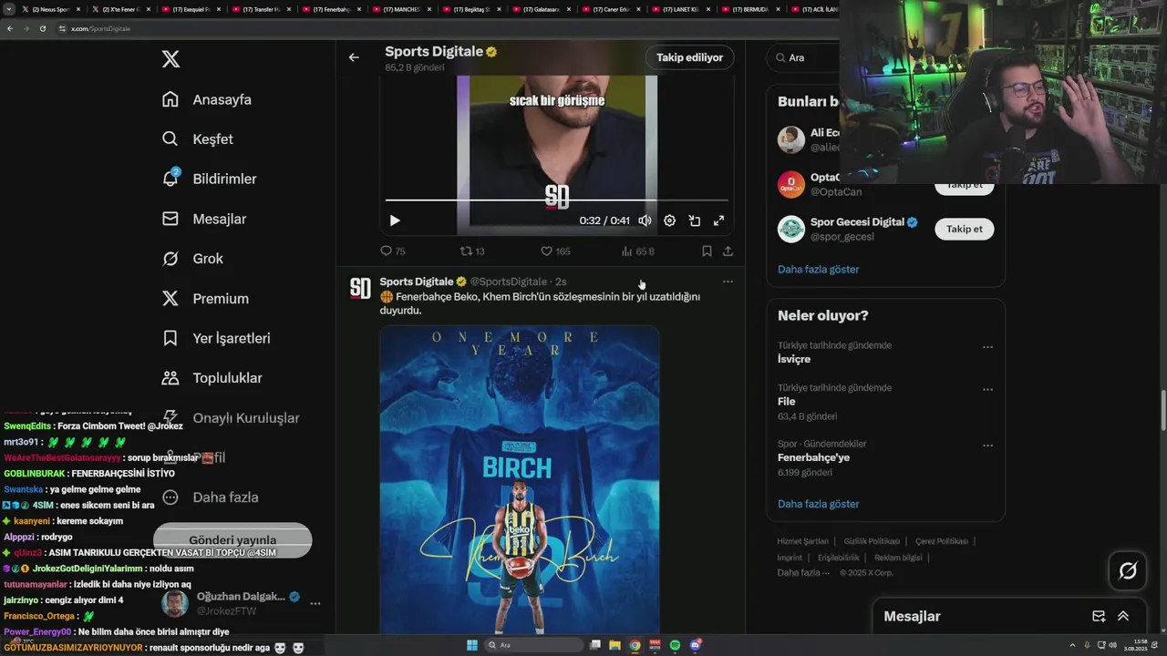Switch to the Galatasaray browser tab

point(542,9)
